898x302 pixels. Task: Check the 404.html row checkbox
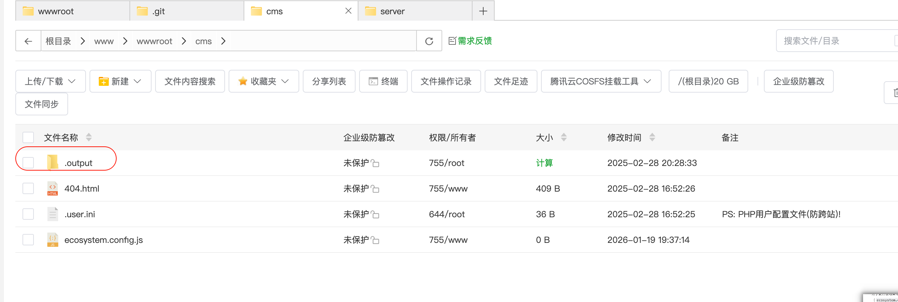pyautogui.click(x=28, y=188)
